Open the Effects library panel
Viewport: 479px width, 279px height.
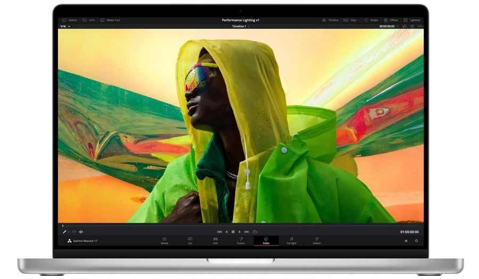click(x=391, y=20)
